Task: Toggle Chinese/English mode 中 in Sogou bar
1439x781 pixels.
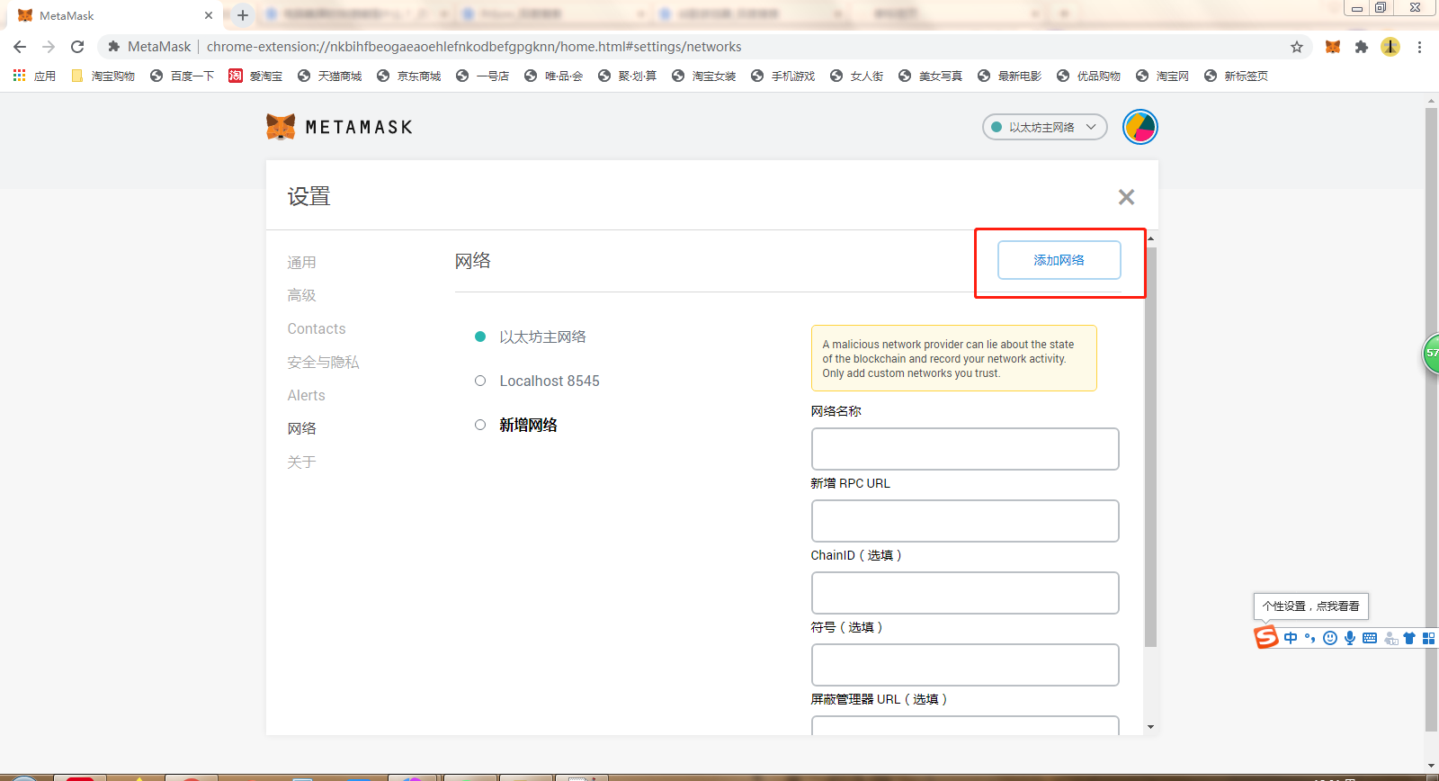Action: [x=1291, y=638]
